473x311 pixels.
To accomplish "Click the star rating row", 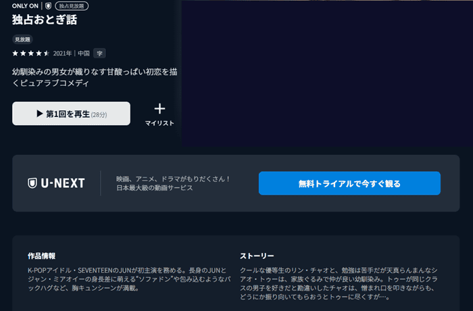I will (x=31, y=53).
